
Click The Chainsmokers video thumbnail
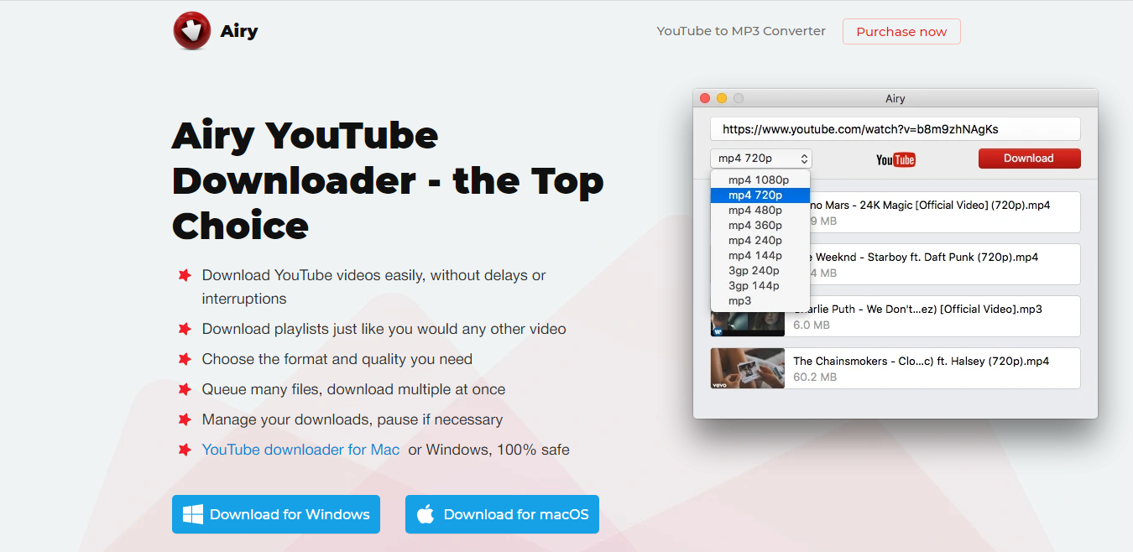coord(747,368)
